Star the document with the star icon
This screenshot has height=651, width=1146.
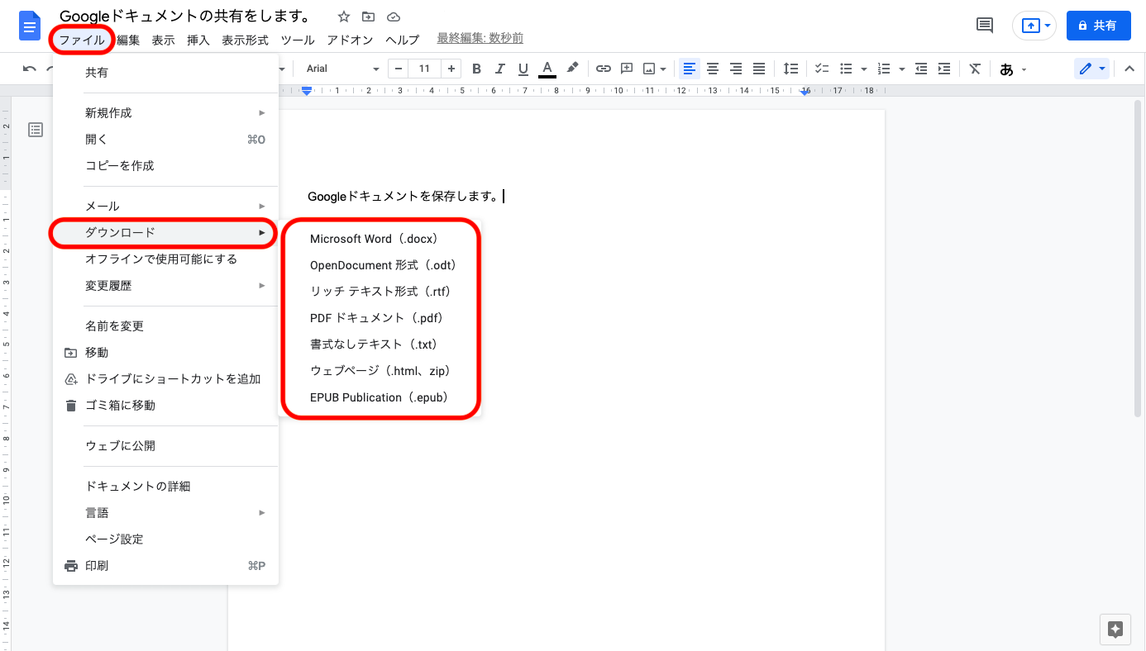(344, 17)
